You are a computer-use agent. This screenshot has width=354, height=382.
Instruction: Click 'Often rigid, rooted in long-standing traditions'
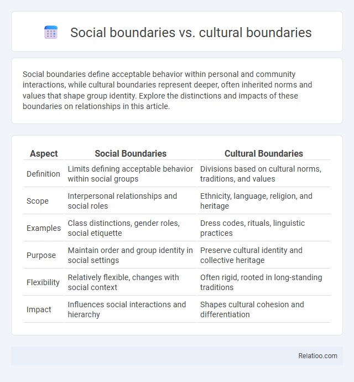click(261, 282)
